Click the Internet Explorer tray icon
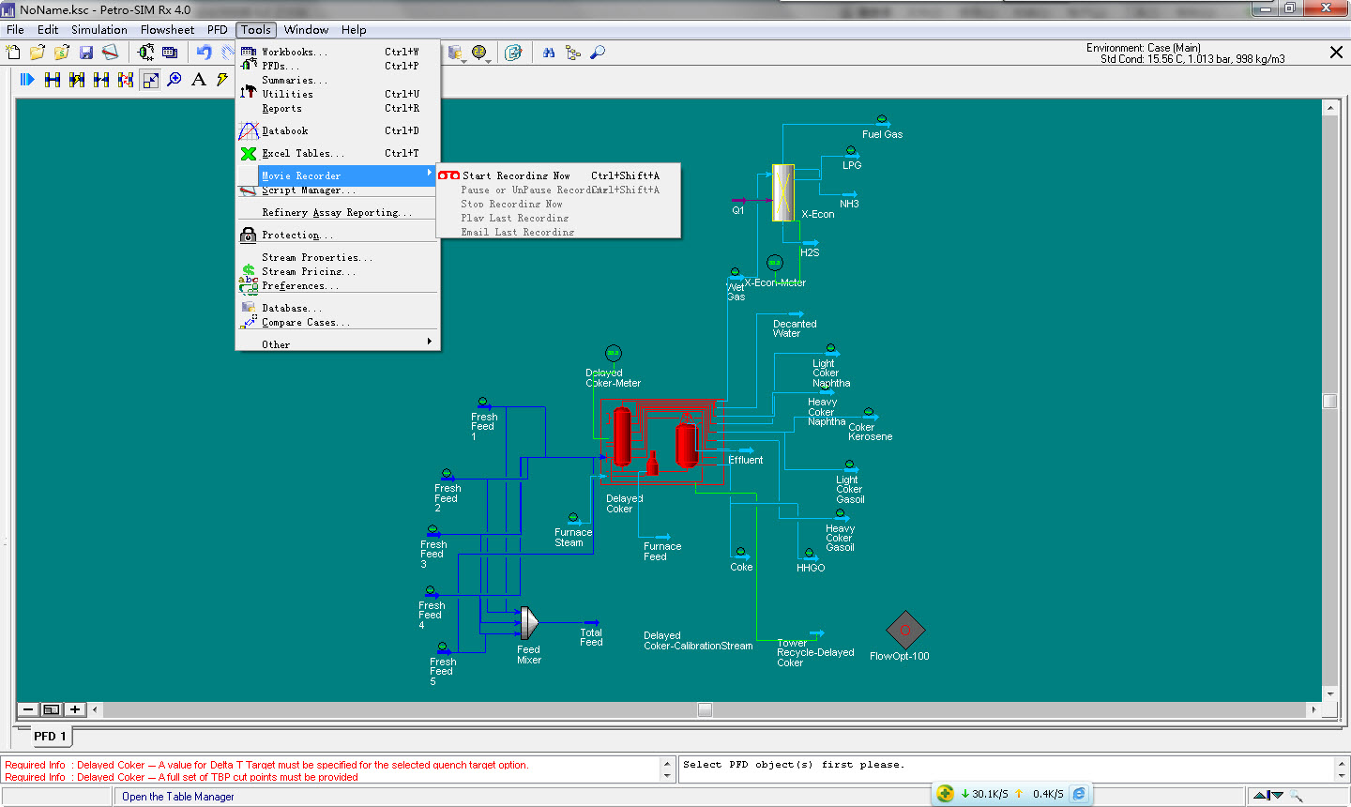This screenshot has height=807, width=1351. click(x=1079, y=794)
